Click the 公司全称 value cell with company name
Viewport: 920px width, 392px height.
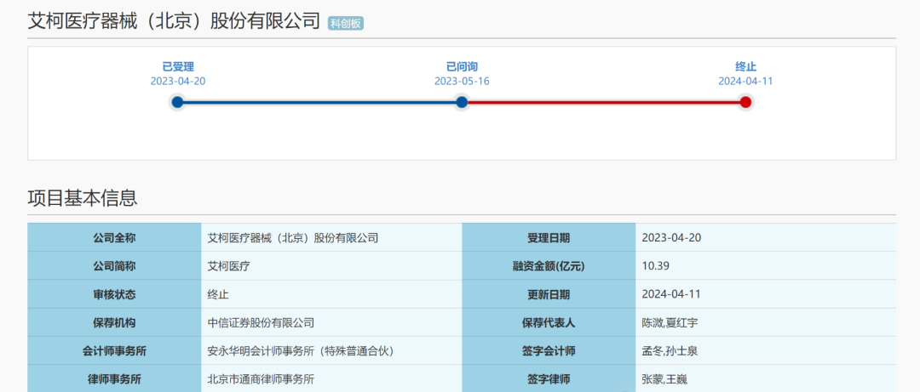pos(331,238)
